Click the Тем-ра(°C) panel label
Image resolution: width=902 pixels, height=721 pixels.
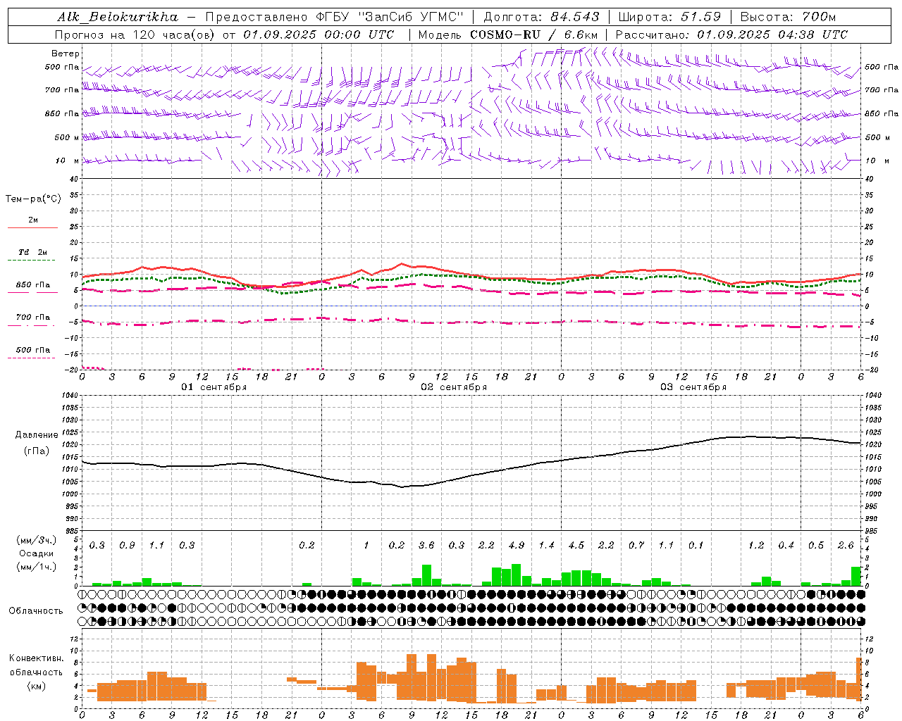pos(33,199)
